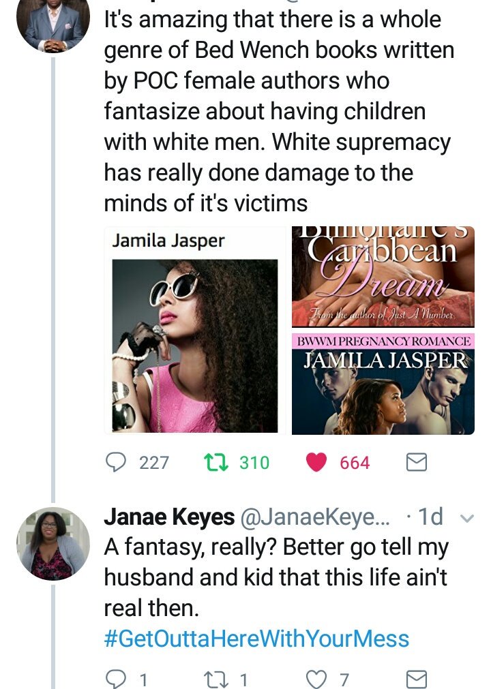Viewport: 491px width, 689px height.
Task: Retweet the tweet with 310 retweets
Action: [x=216, y=462]
